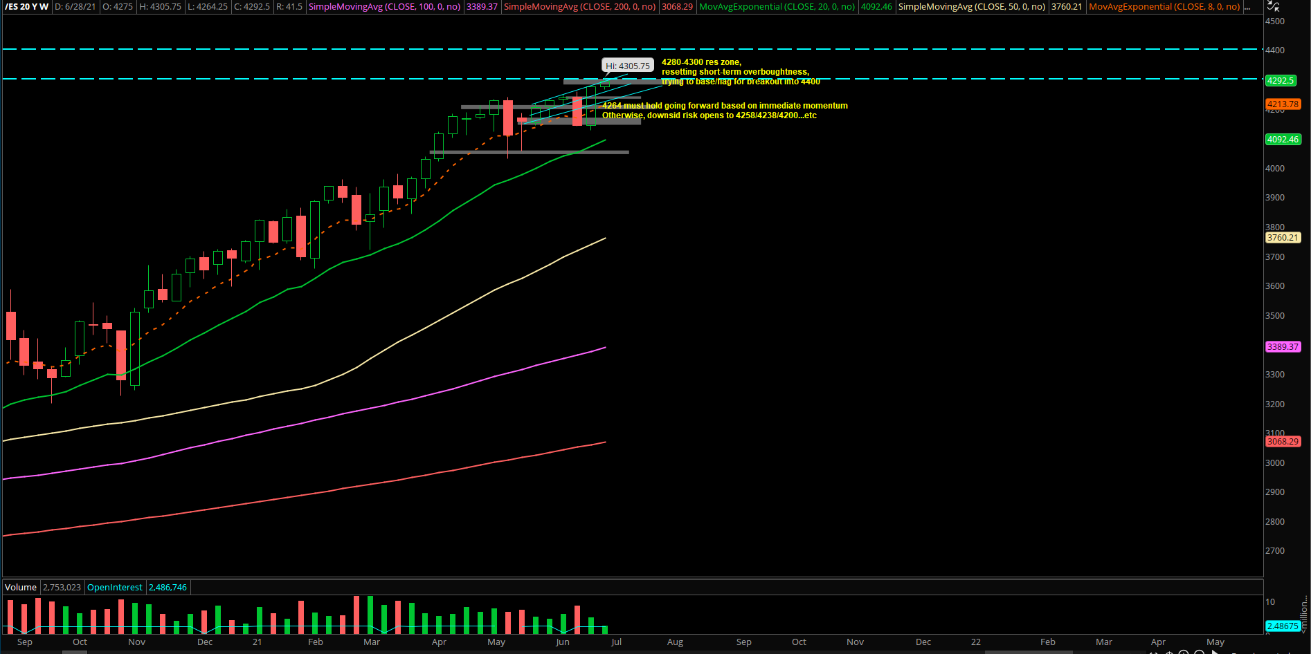This screenshot has height=654, width=1311.
Task: Select SimpleMovingAvg (CLOSE, 50) study label
Action: click(x=972, y=6)
